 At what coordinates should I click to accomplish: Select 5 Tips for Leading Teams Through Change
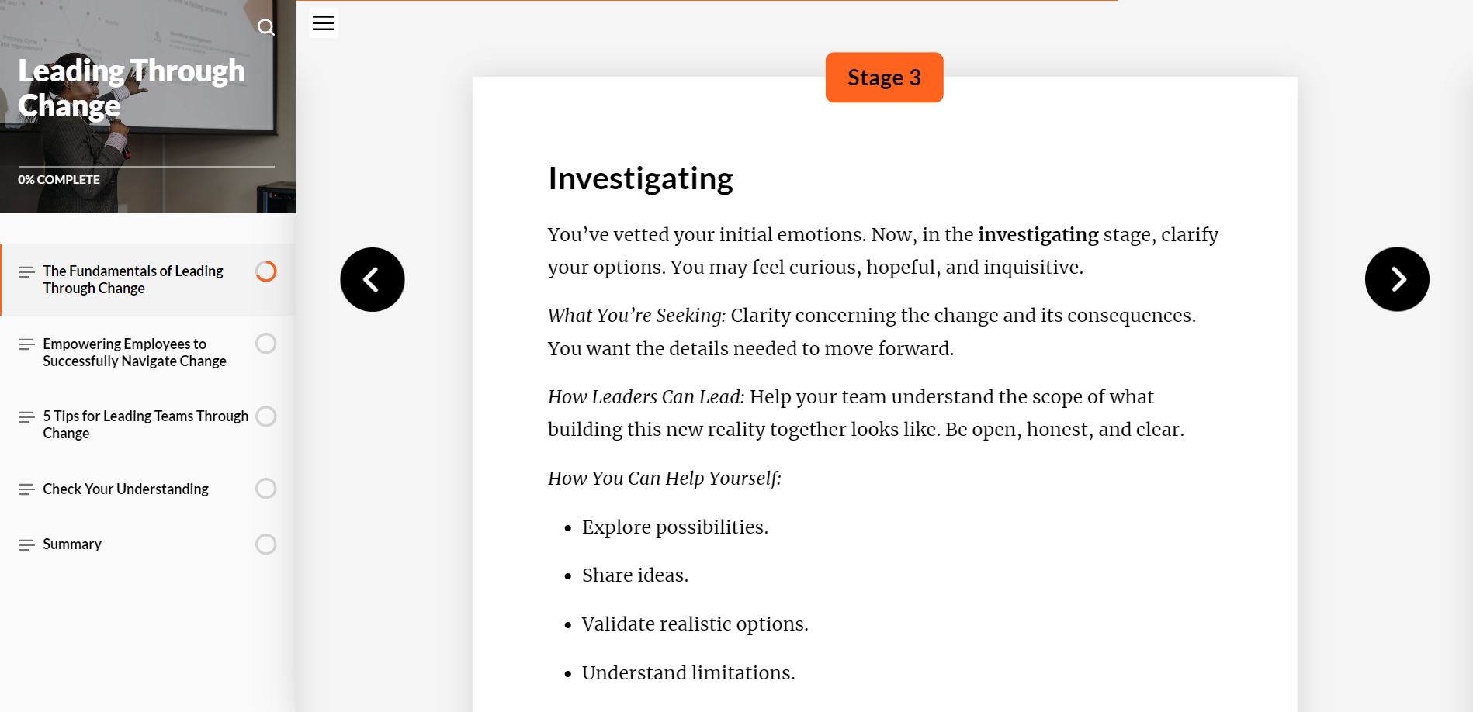click(x=145, y=424)
